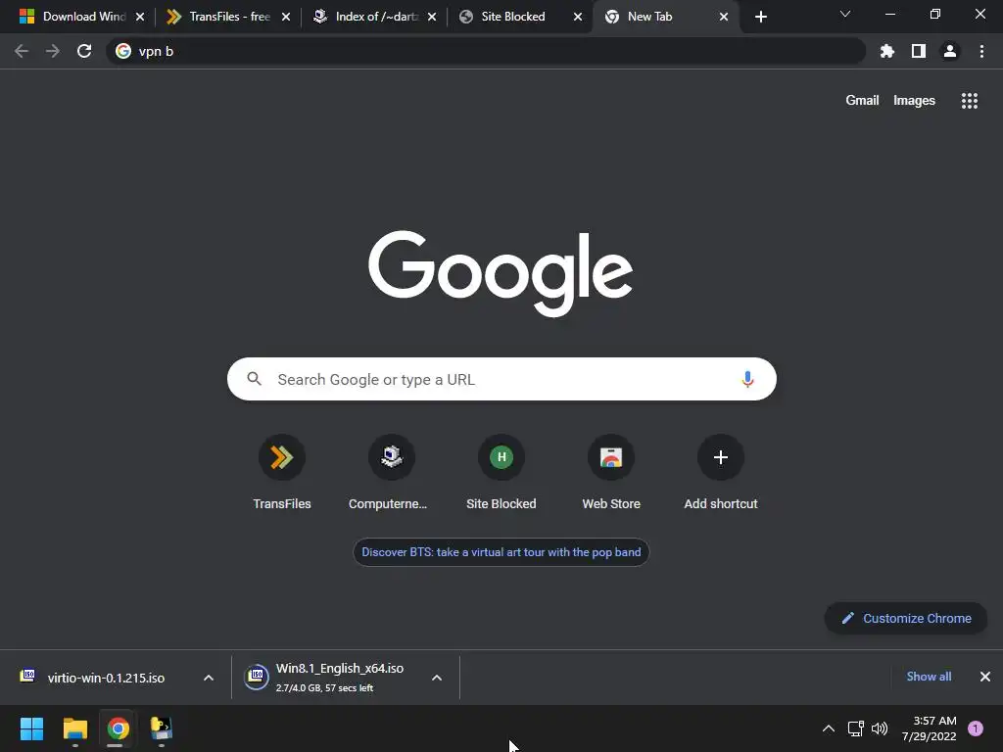The width and height of the screenshot is (1003, 752).
Task: Open the Google apps grid
Action: 969,101
